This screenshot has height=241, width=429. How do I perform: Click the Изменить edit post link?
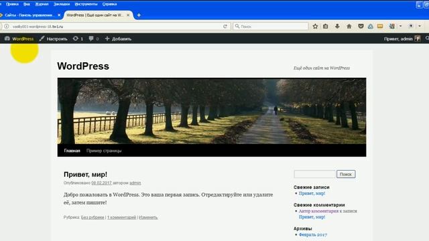tap(148, 217)
